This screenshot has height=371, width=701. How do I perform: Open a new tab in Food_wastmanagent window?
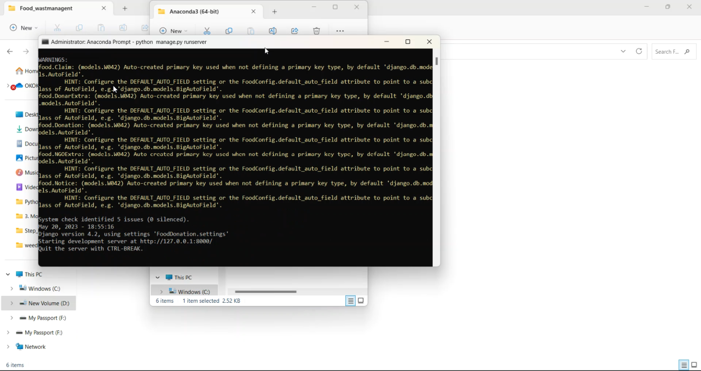coord(125,8)
